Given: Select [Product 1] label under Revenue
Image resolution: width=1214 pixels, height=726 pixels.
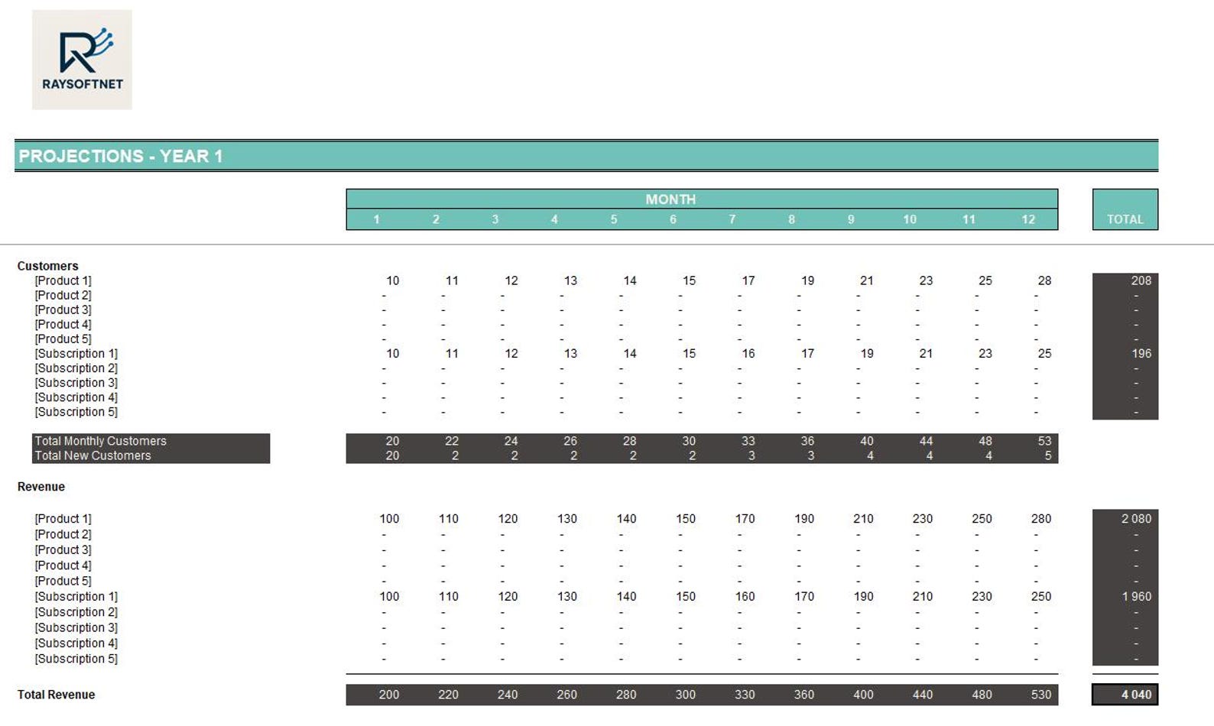Looking at the screenshot, I should pyautogui.click(x=63, y=519).
